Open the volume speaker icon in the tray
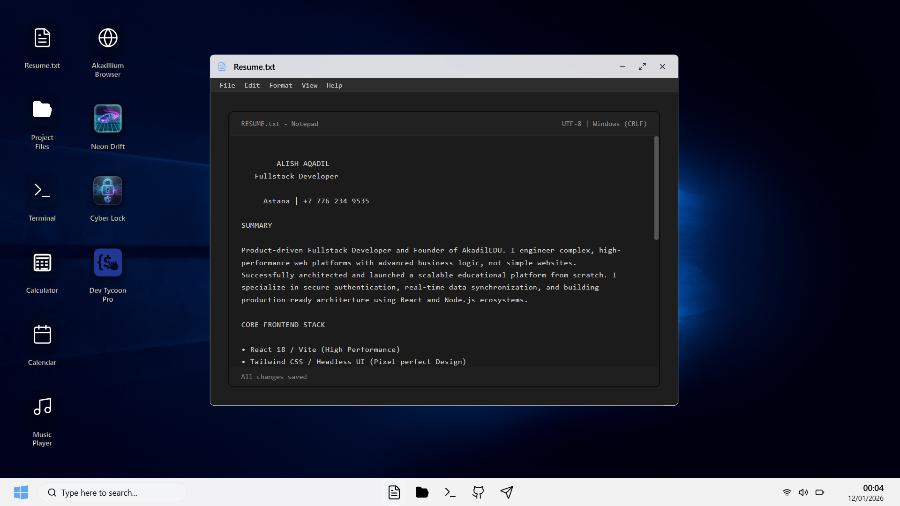The height and width of the screenshot is (506, 900). (803, 492)
